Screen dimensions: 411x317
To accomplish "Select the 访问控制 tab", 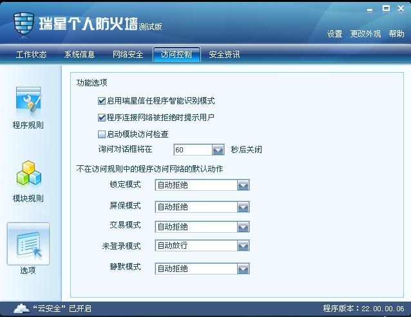I will pos(177,55).
